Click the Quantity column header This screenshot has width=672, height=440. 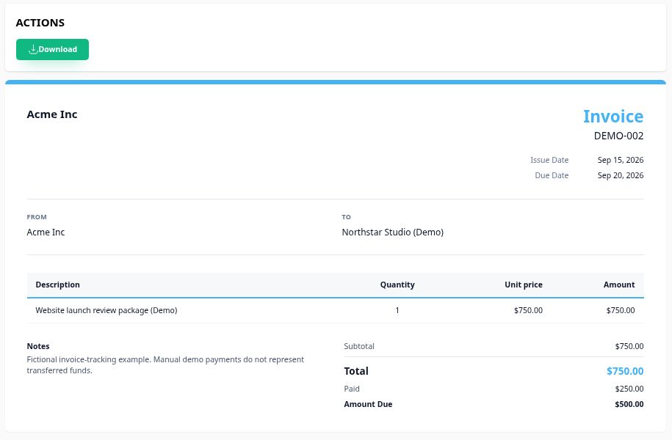coord(397,285)
